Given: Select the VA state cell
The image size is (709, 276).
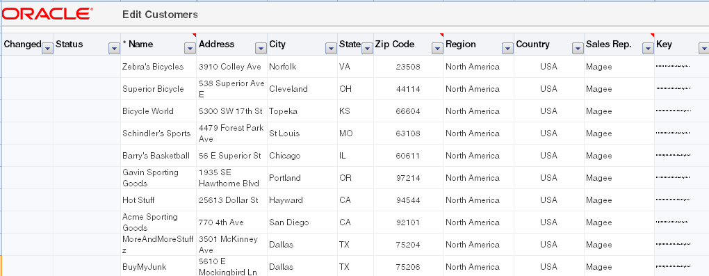Looking at the screenshot, I should tap(355, 67).
